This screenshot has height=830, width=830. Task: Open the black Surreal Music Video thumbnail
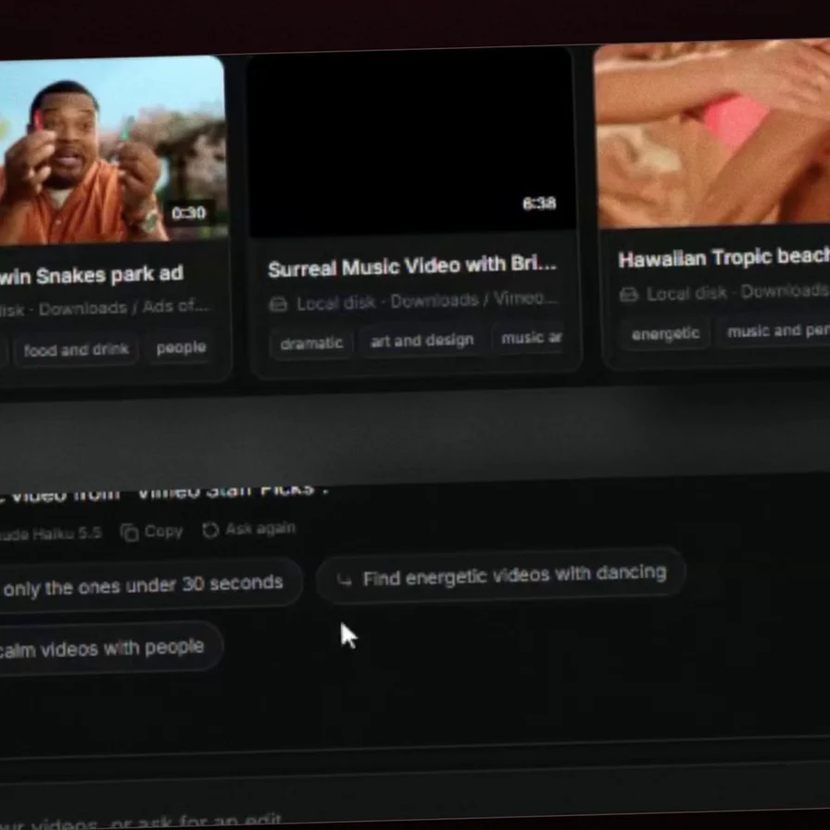tap(411, 142)
